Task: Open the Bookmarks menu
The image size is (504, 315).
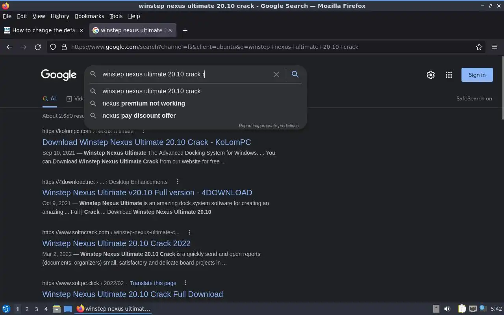Action: click(89, 16)
